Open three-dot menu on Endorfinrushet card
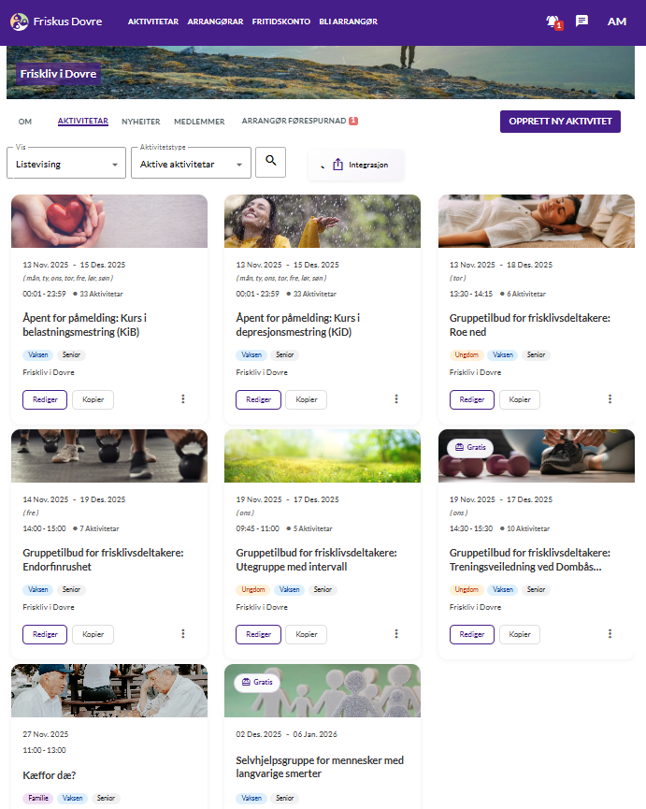Viewport: 646px width, 809px height. [x=183, y=634]
